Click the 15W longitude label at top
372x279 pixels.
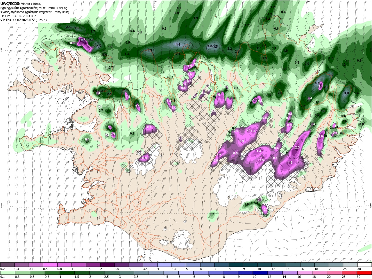308,1
